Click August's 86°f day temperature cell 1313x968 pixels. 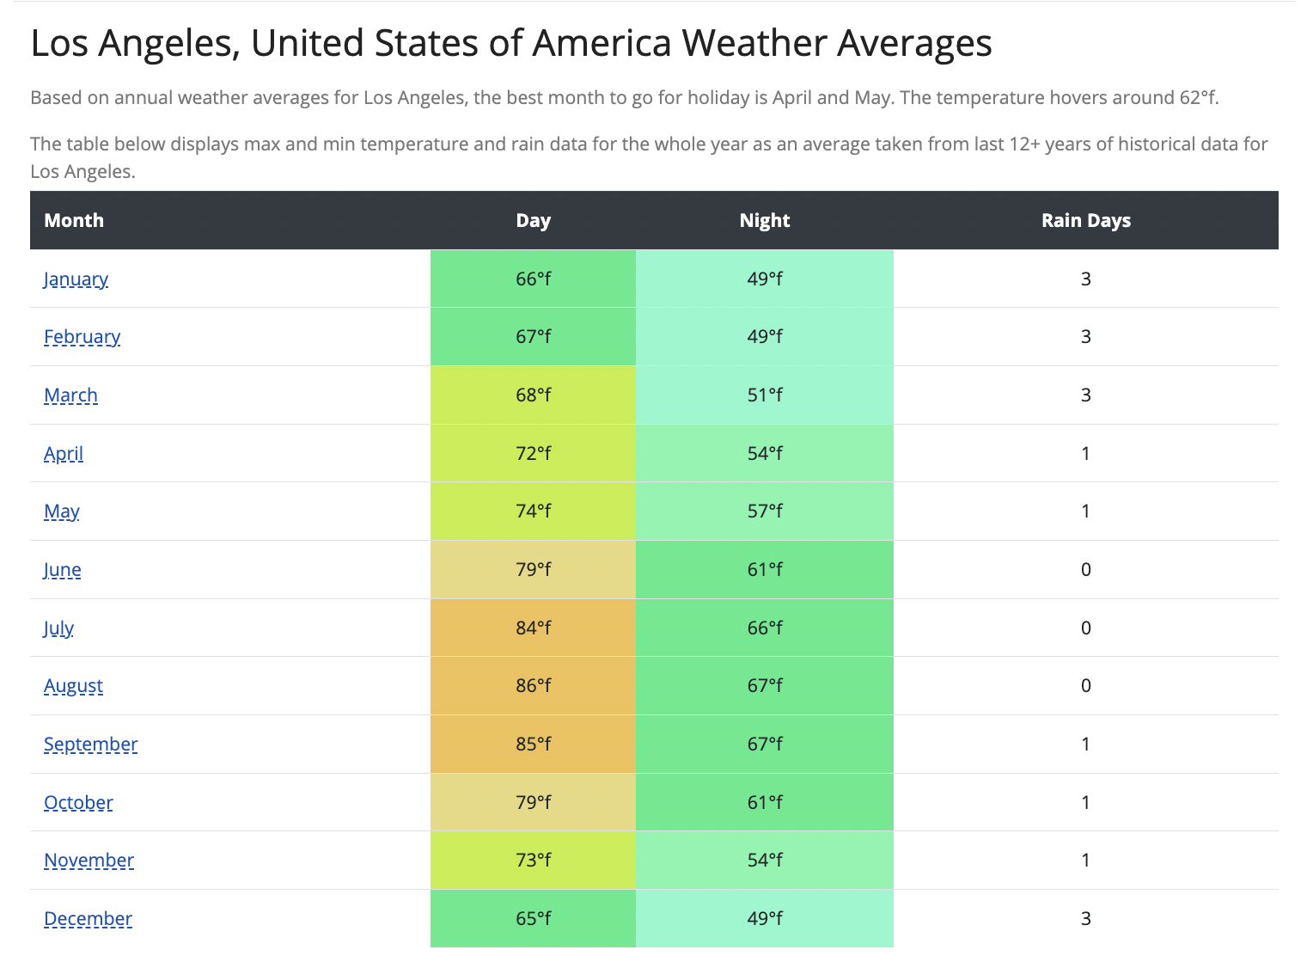(x=533, y=685)
